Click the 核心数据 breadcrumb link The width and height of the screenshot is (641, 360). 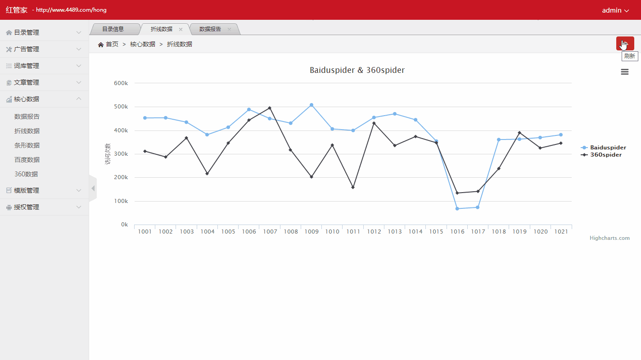(143, 45)
